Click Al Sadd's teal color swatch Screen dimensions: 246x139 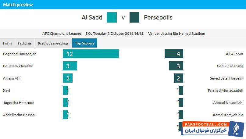(112, 17)
